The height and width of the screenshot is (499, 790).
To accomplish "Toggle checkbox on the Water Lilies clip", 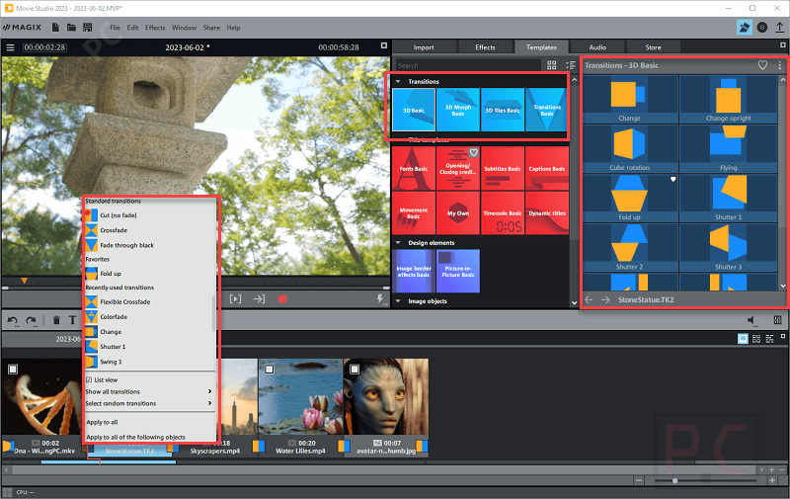I will pos(270,370).
